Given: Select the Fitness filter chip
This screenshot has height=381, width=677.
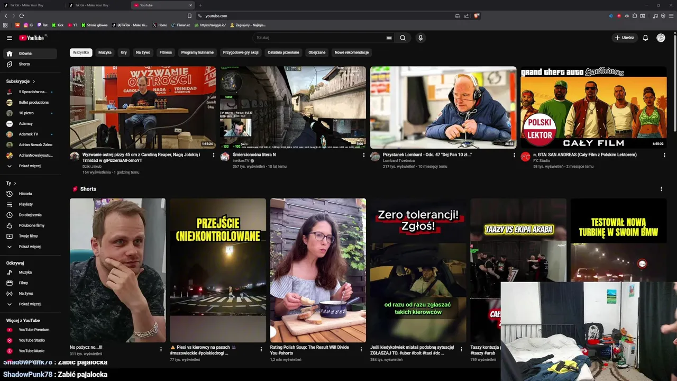Looking at the screenshot, I should (166, 52).
